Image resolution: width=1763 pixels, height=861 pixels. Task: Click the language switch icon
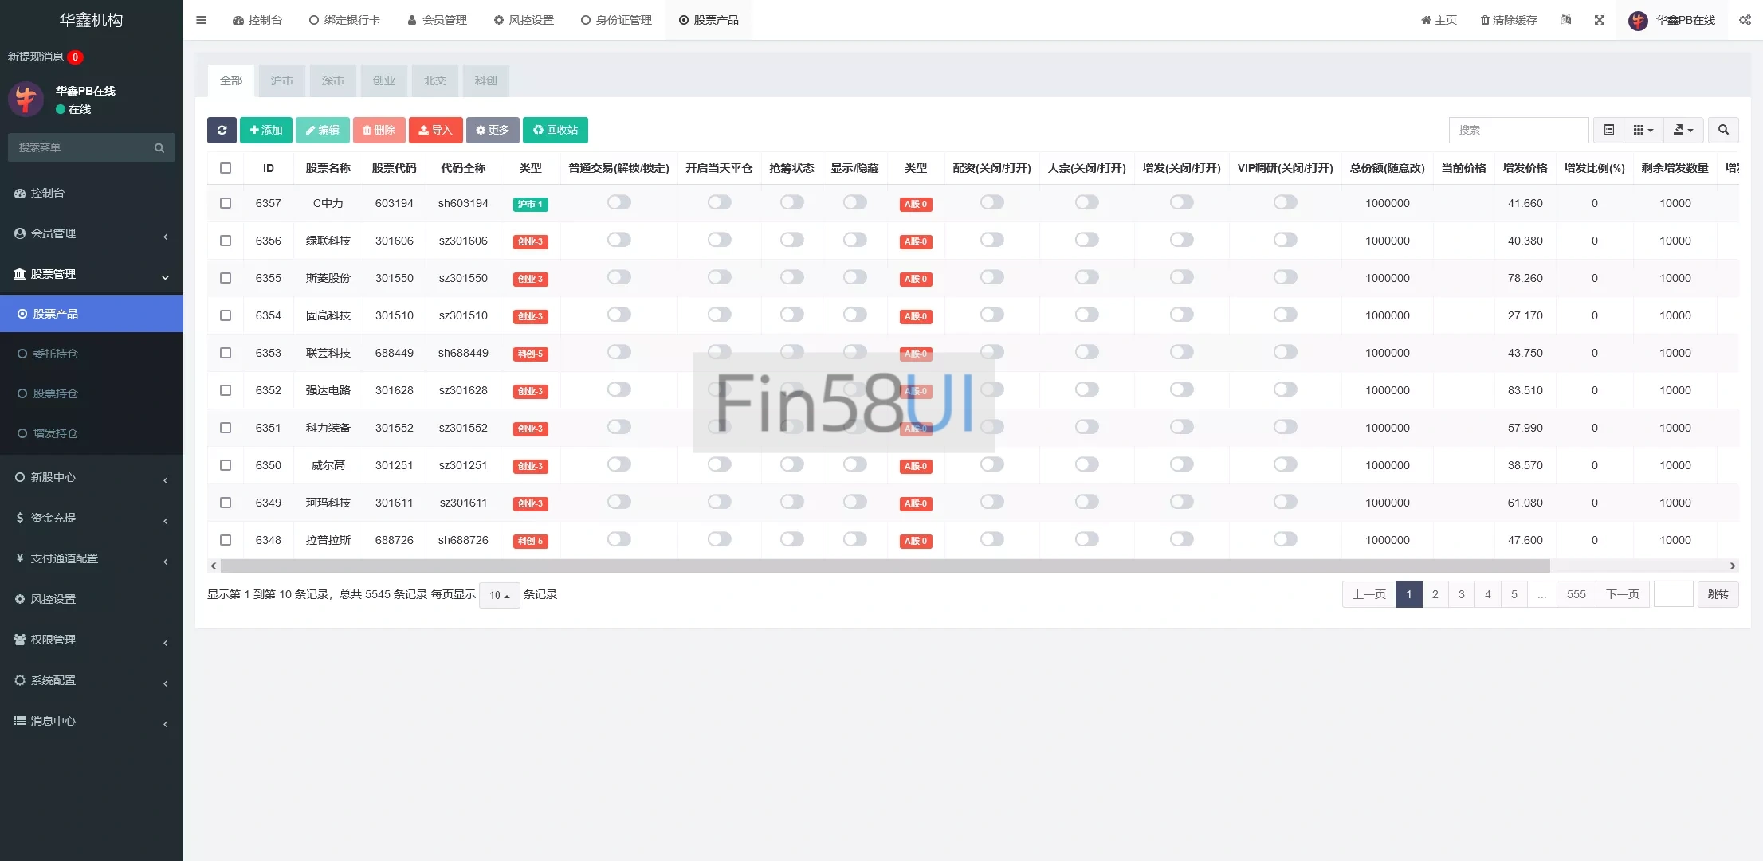(1566, 20)
